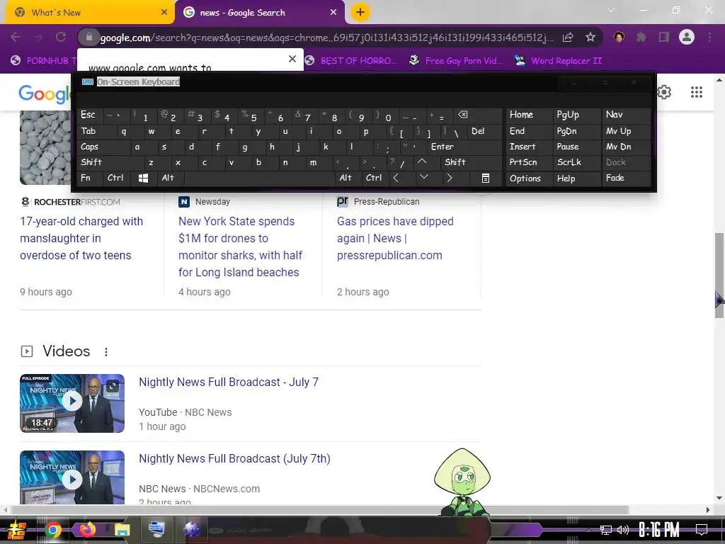Click the clock showing 8:16 PM
This screenshot has height=544, width=725.
[658, 530]
